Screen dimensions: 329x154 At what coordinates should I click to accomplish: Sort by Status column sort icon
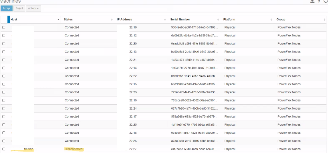[x=112, y=20]
